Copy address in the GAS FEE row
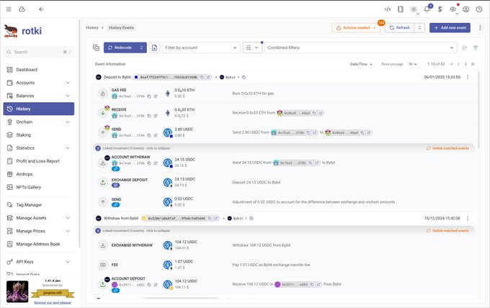 (x=149, y=96)
